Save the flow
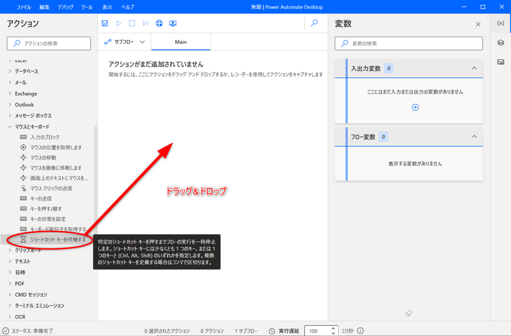The image size is (511, 336). [x=104, y=23]
